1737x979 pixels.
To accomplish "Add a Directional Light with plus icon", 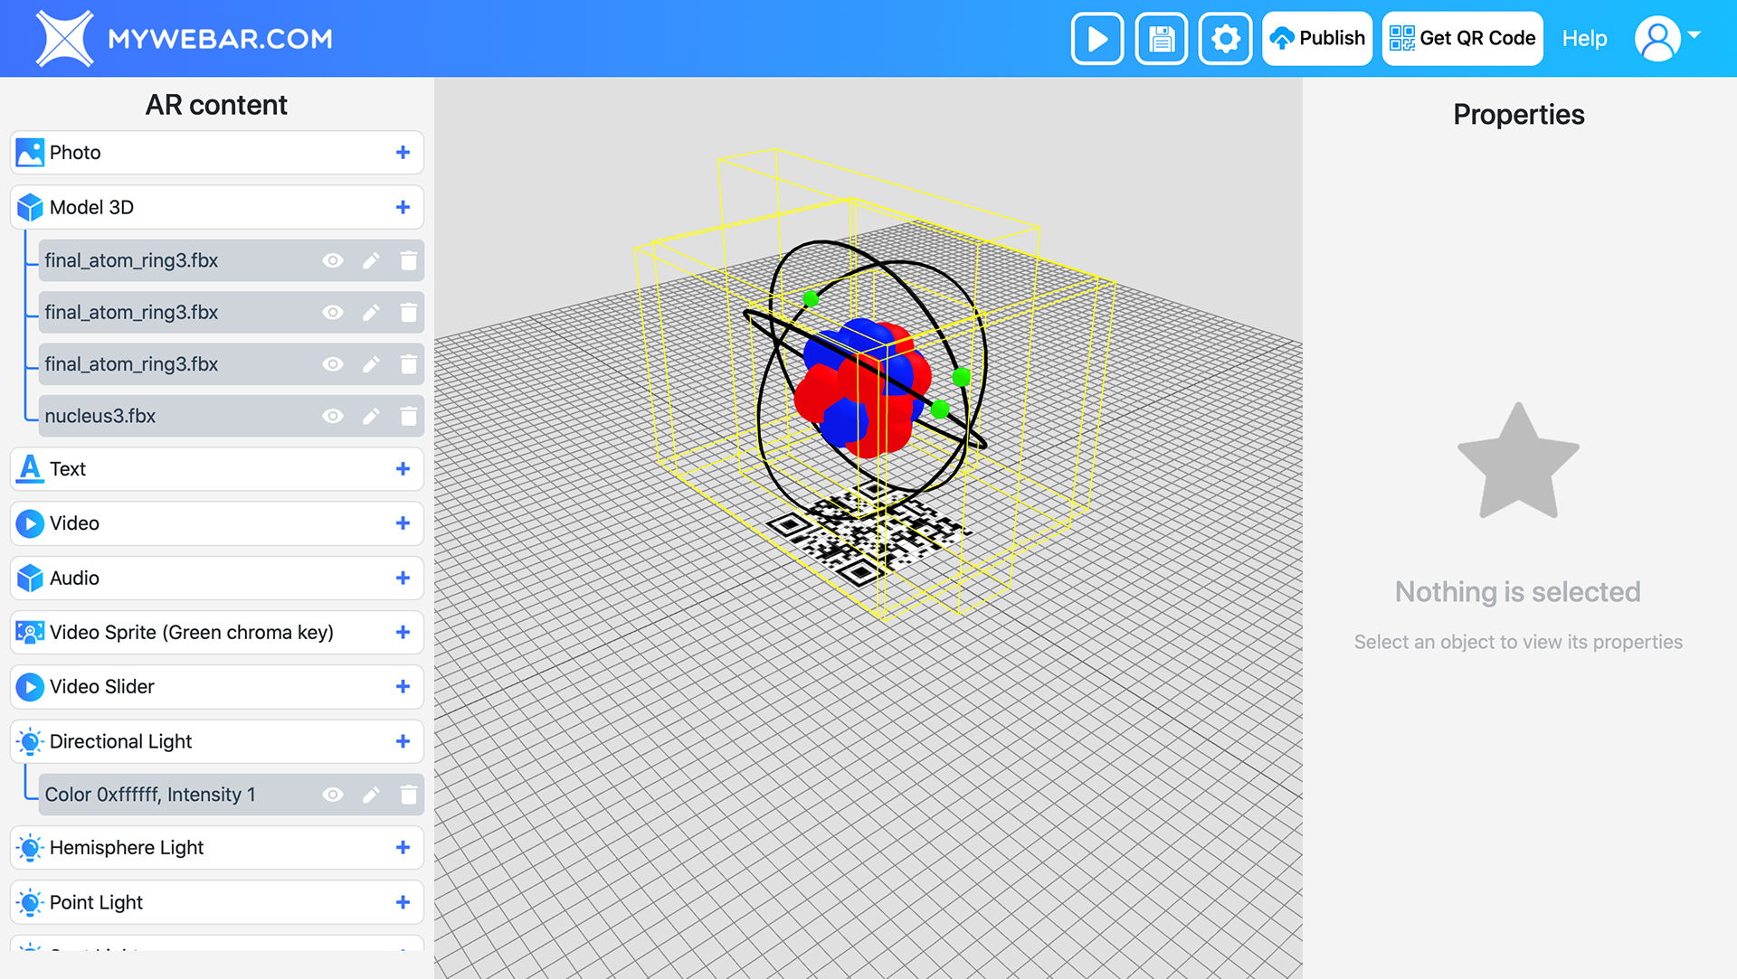I will click(x=403, y=741).
